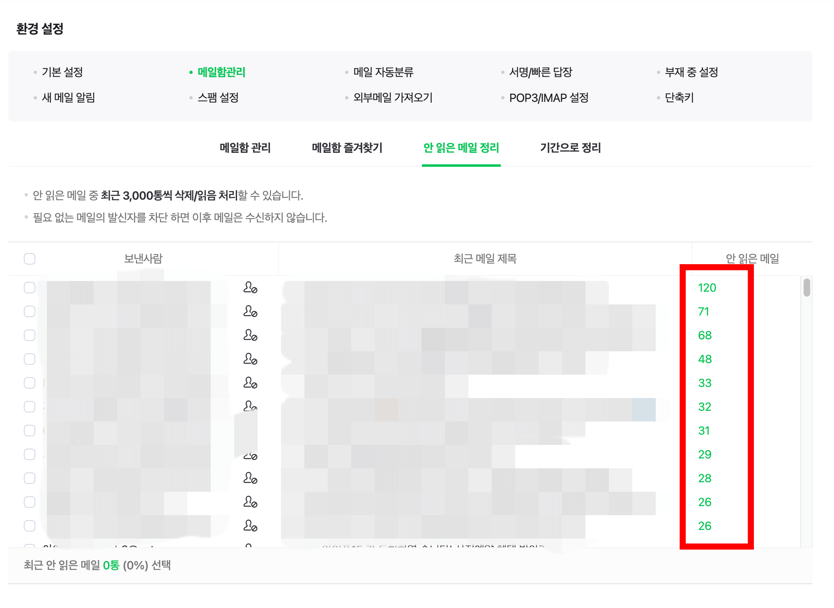The image size is (834, 608).
Task: Click the unread count 68
Action: click(705, 335)
